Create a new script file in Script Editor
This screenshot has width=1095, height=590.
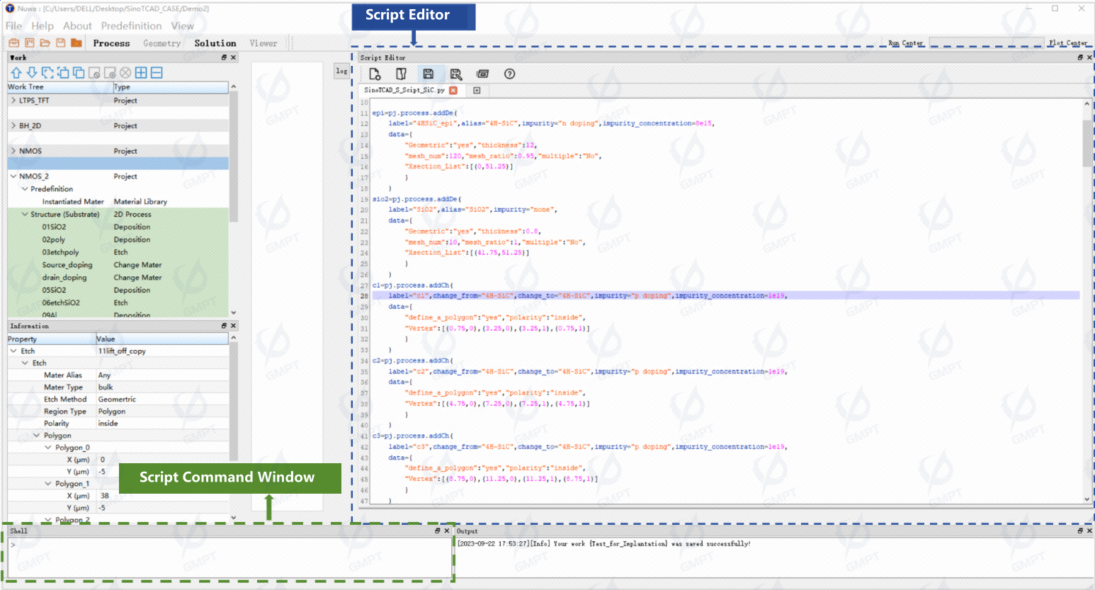coord(375,74)
